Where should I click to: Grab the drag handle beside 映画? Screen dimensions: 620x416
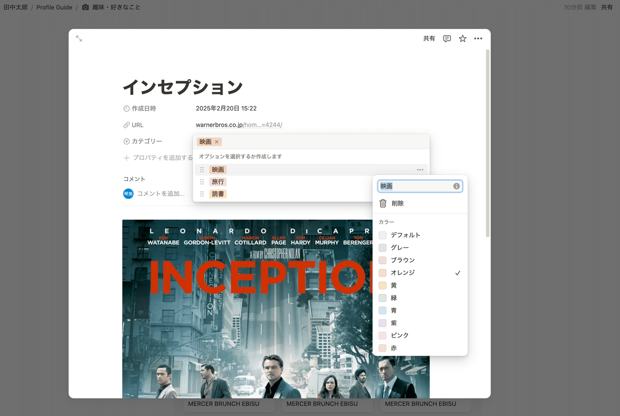point(202,170)
